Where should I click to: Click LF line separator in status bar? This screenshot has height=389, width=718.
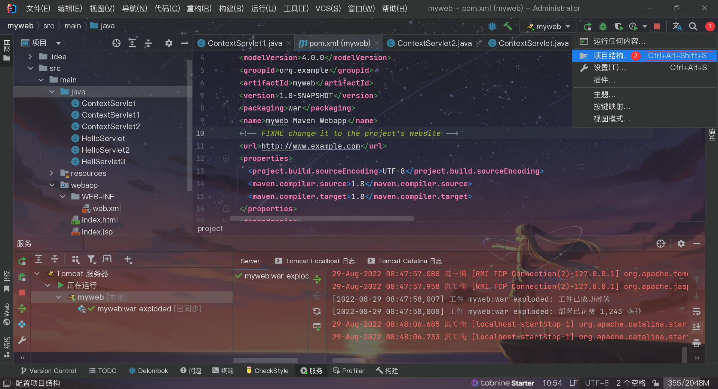pyautogui.click(x=573, y=383)
